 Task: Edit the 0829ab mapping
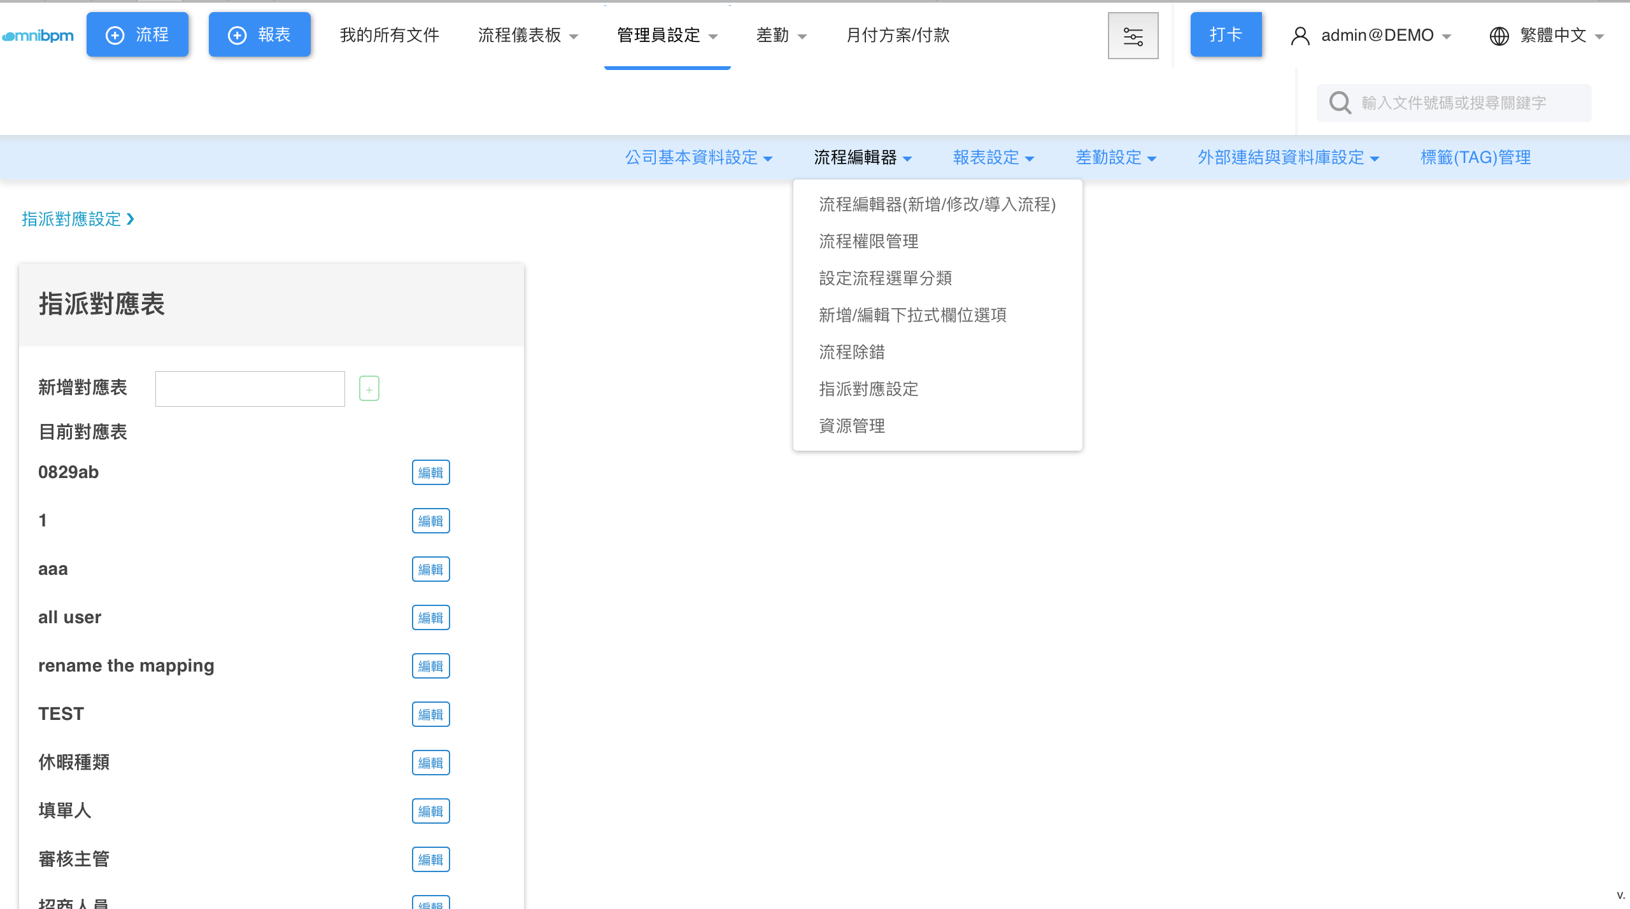tap(430, 472)
